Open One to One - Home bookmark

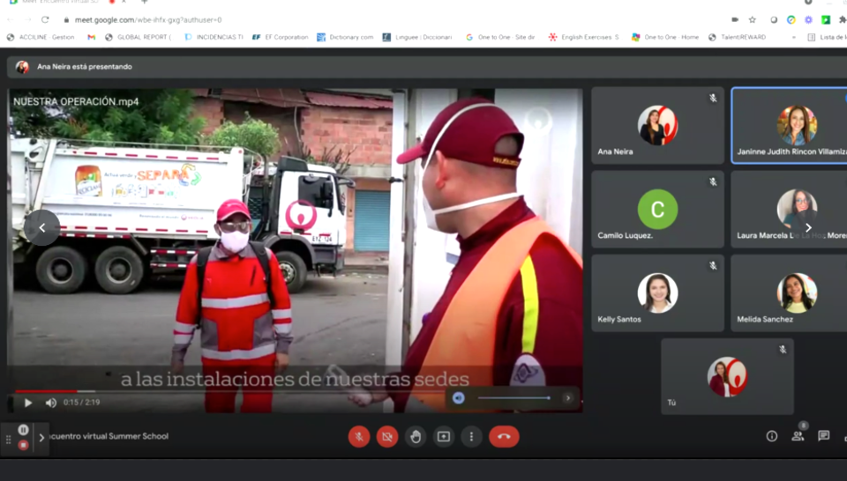(x=665, y=37)
